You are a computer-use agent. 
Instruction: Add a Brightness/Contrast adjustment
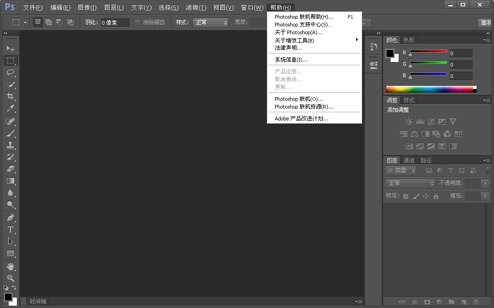tap(409, 122)
